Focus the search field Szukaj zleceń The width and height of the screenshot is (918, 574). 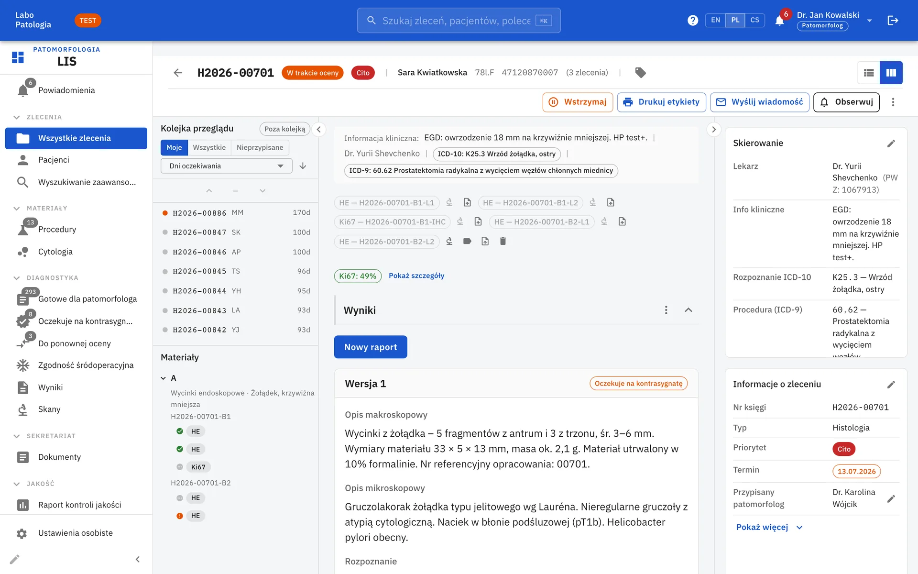click(x=459, y=21)
